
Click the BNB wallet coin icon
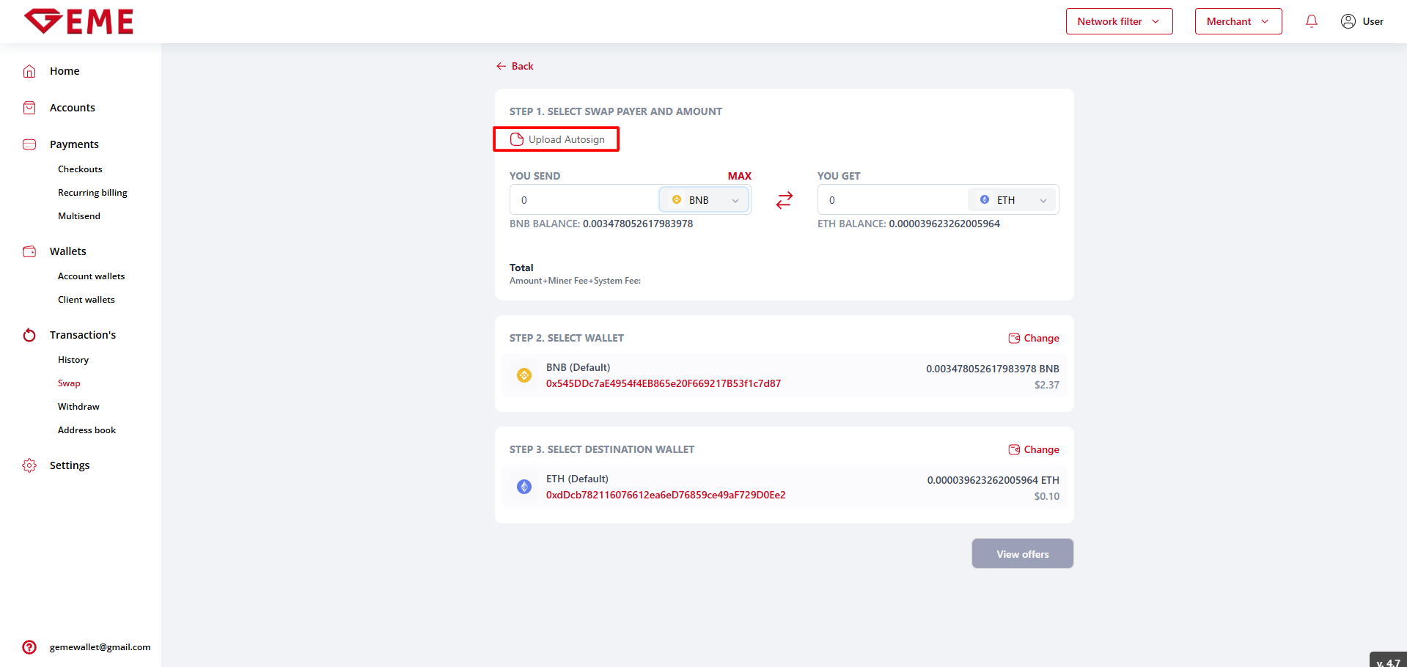[x=524, y=375]
